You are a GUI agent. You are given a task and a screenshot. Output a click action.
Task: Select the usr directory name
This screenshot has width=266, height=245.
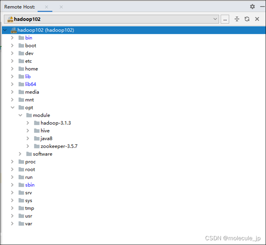click(x=29, y=216)
